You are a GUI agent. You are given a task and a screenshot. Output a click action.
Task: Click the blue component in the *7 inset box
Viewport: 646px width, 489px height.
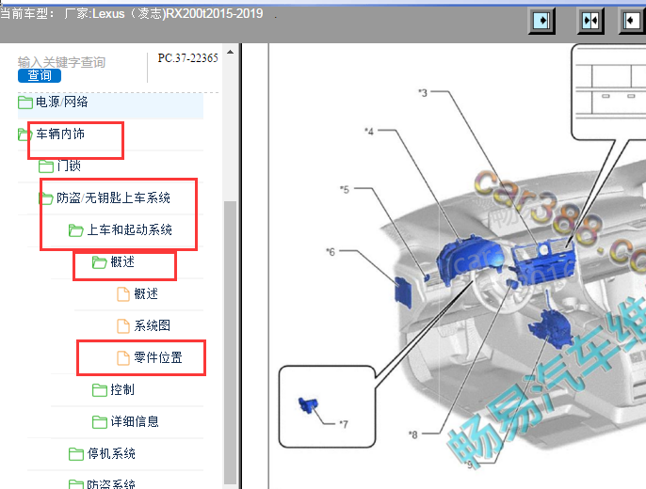pyautogui.click(x=308, y=404)
